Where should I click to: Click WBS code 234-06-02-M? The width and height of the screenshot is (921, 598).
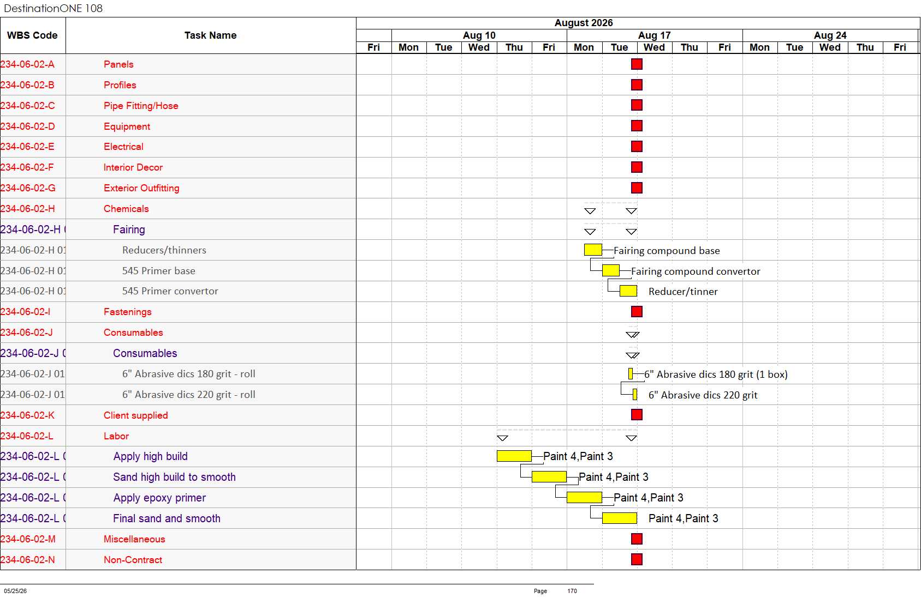(x=28, y=539)
